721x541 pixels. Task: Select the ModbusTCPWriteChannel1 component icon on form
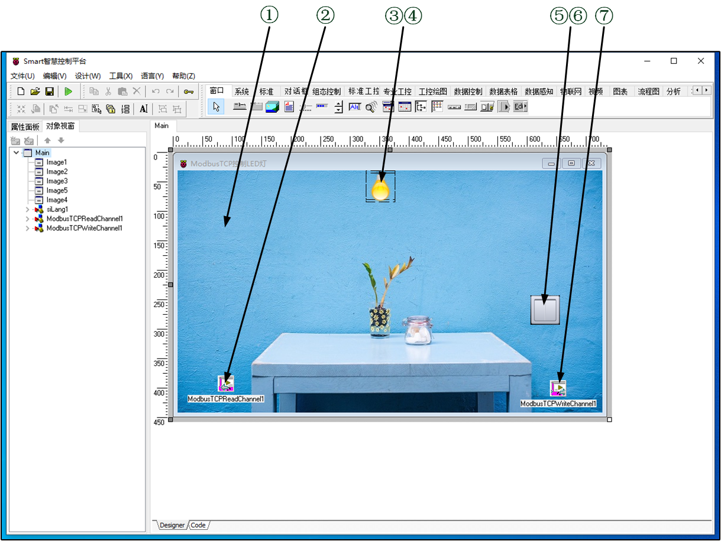(558, 388)
